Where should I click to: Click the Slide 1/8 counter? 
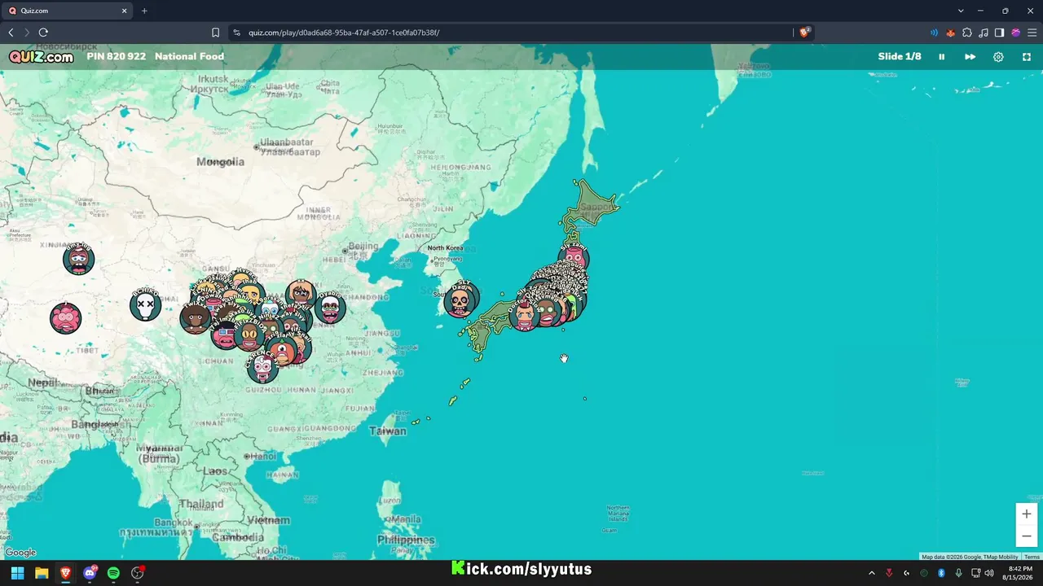900,57
